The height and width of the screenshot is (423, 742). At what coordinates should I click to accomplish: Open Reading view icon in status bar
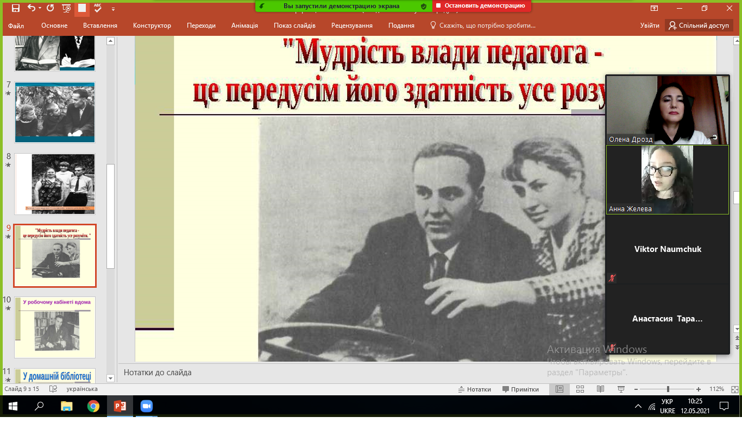pos(600,389)
